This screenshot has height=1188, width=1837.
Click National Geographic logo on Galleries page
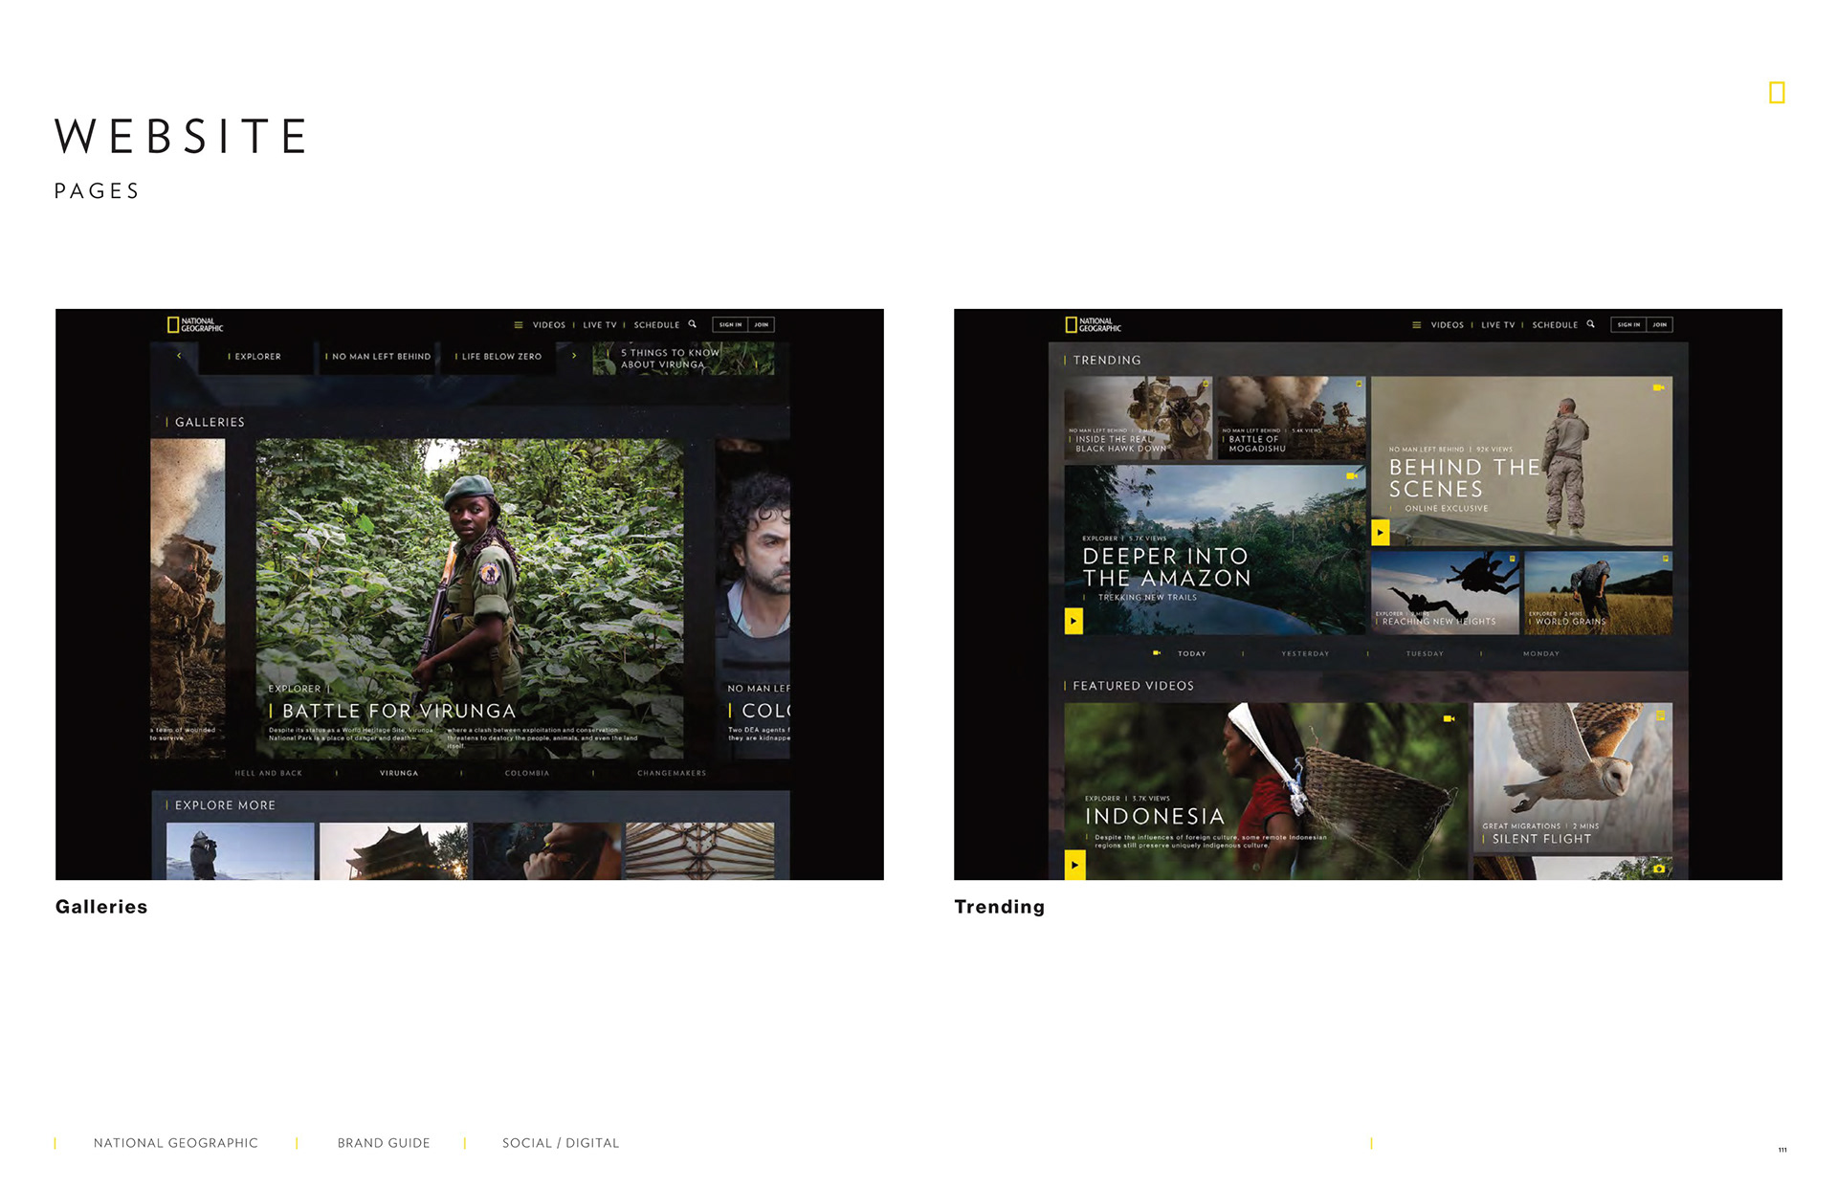tap(195, 325)
